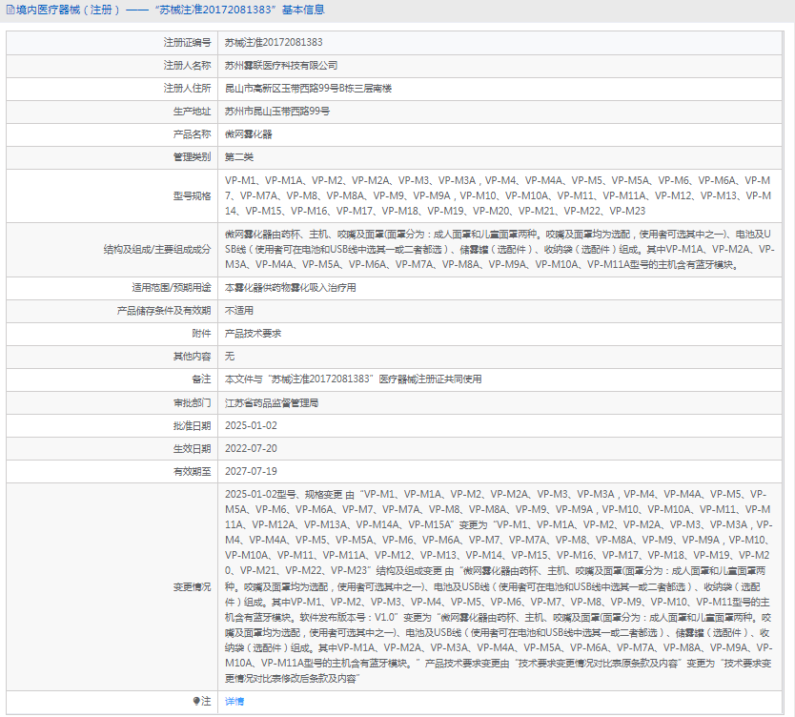Click the 有效期至 label cell

click(x=112, y=471)
